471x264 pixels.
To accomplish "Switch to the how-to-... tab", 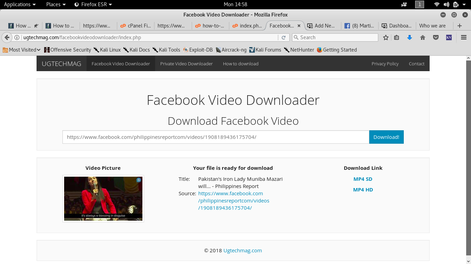I will 210,26.
